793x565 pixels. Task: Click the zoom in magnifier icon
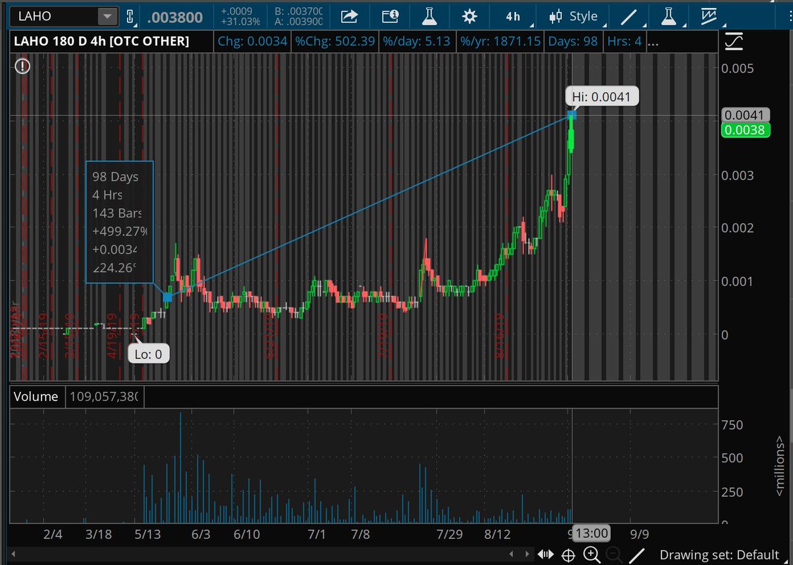tap(591, 554)
